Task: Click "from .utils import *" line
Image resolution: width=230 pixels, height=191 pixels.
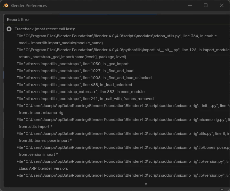Action: click(x=35, y=127)
